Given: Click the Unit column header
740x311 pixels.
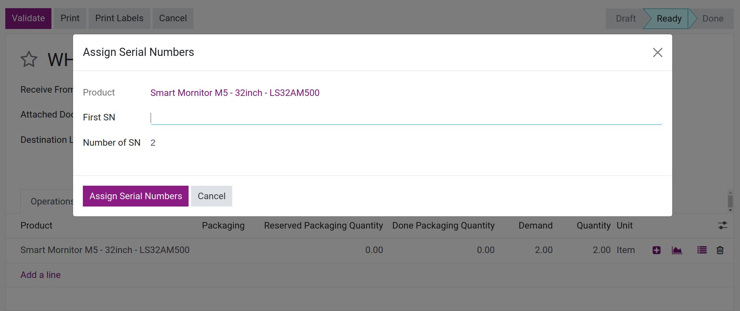Looking at the screenshot, I should pos(624,225).
